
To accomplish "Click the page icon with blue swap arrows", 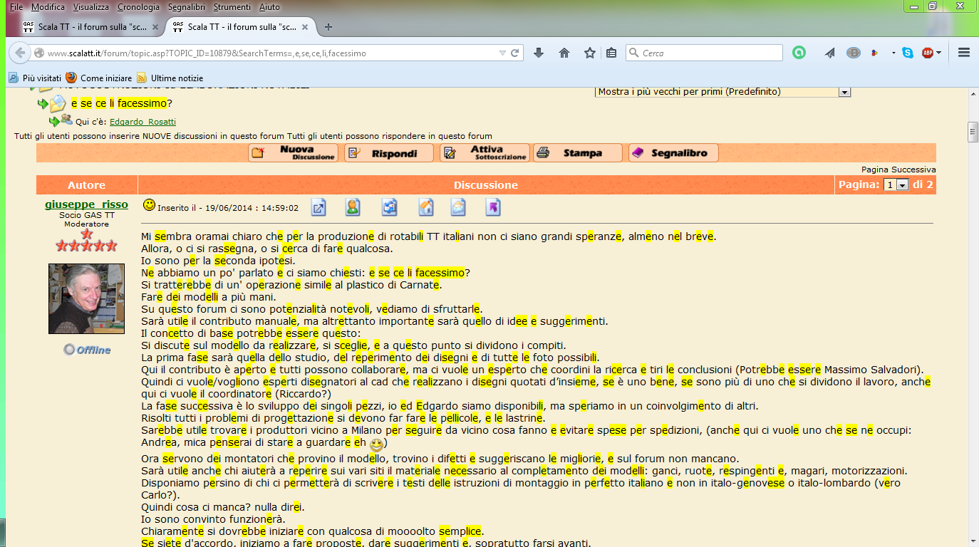I will tap(389, 207).
